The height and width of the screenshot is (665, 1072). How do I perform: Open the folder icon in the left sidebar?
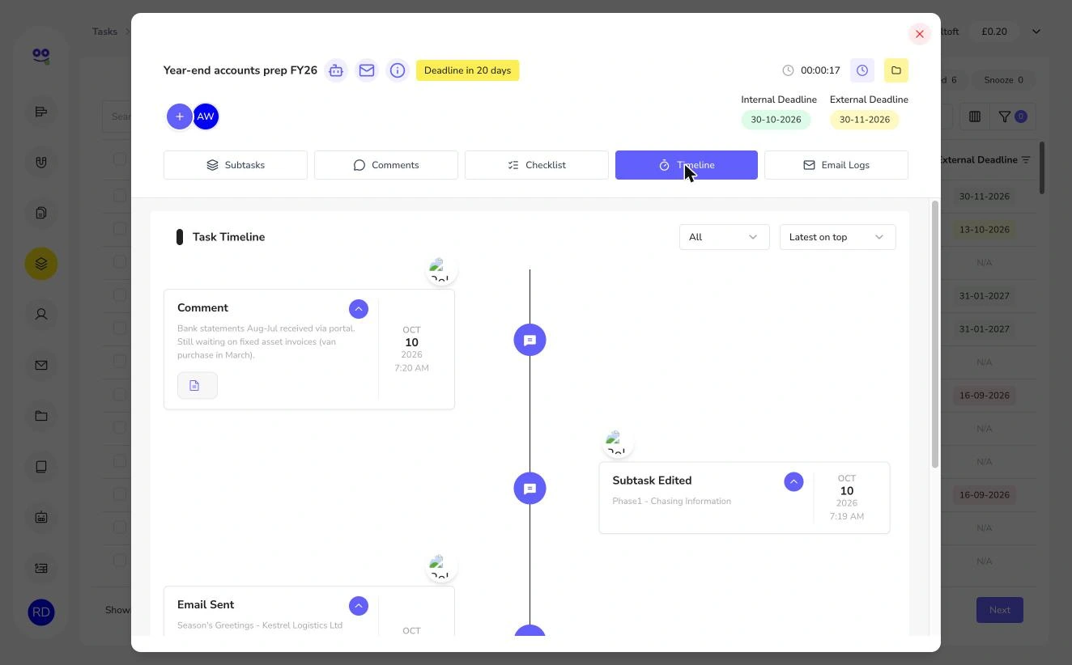click(41, 416)
